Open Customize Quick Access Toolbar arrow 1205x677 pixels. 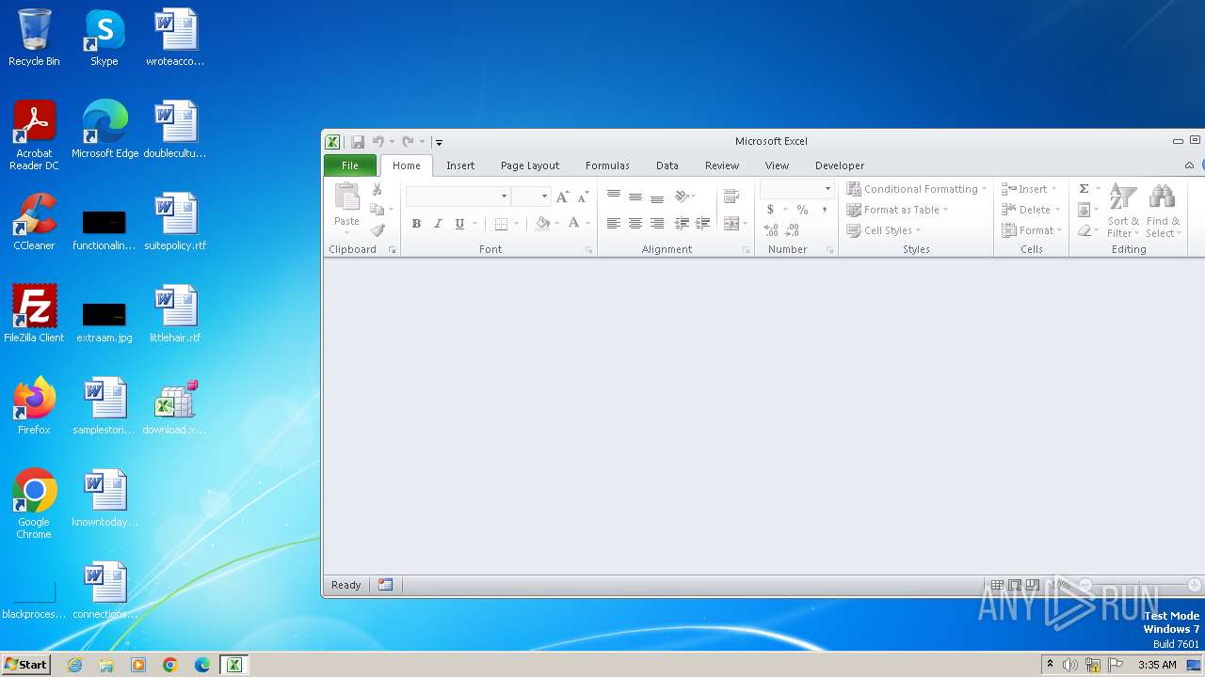(x=439, y=143)
